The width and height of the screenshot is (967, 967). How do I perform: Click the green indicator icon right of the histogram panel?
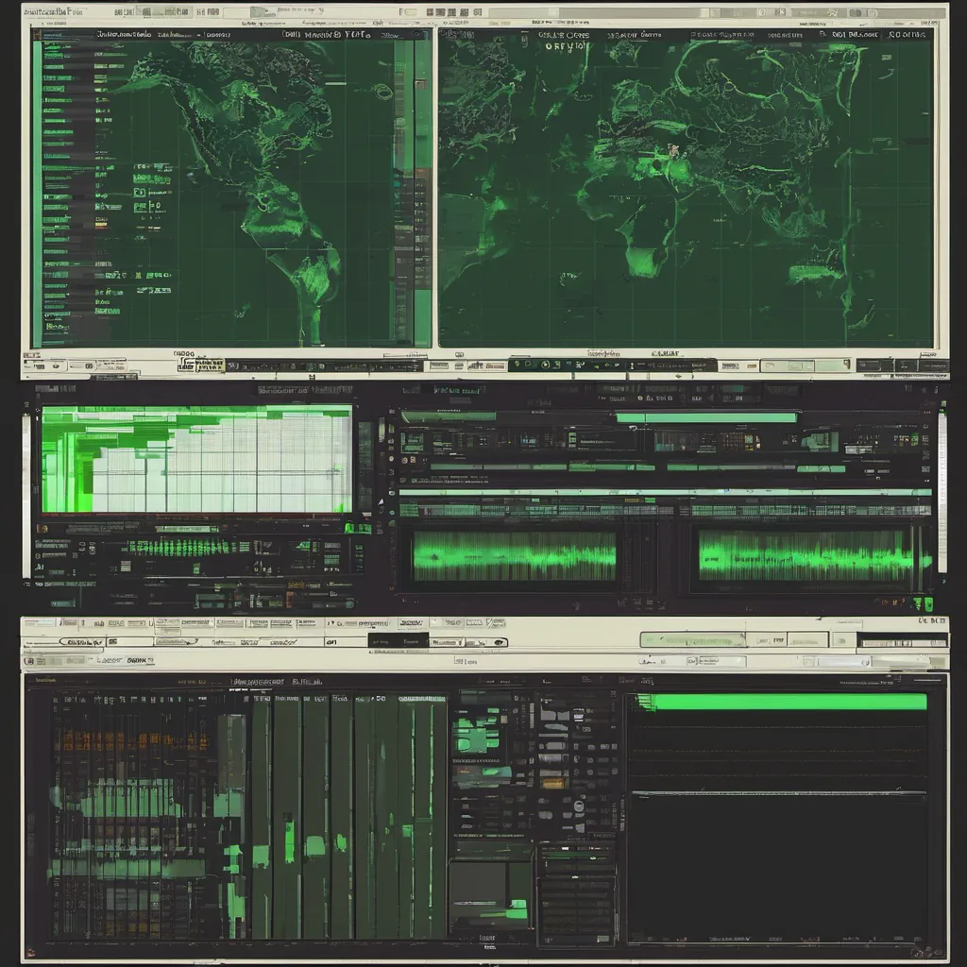coord(358,528)
